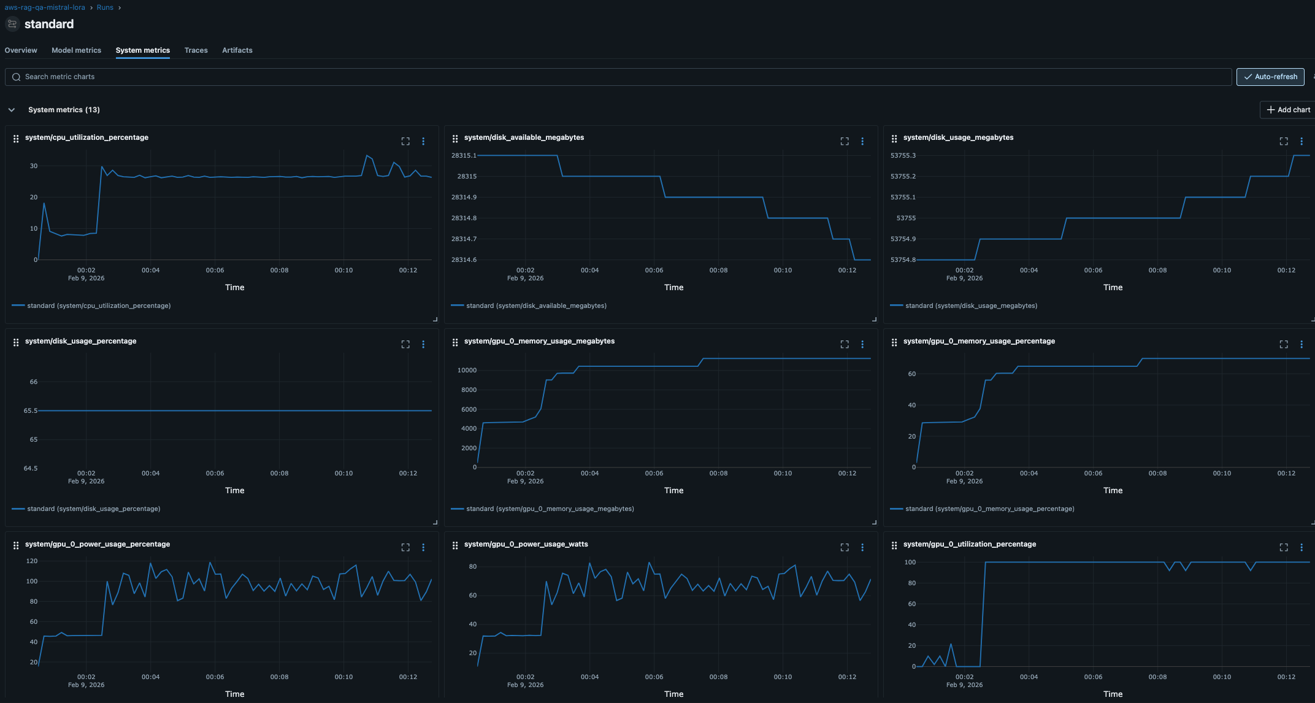Viewport: 1315px width, 703px height.
Task: Expand the cpu_utilization_percentage chart to fullscreen
Action: click(405, 141)
